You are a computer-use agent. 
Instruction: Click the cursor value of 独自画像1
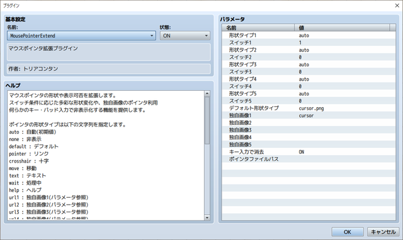click(x=306, y=115)
